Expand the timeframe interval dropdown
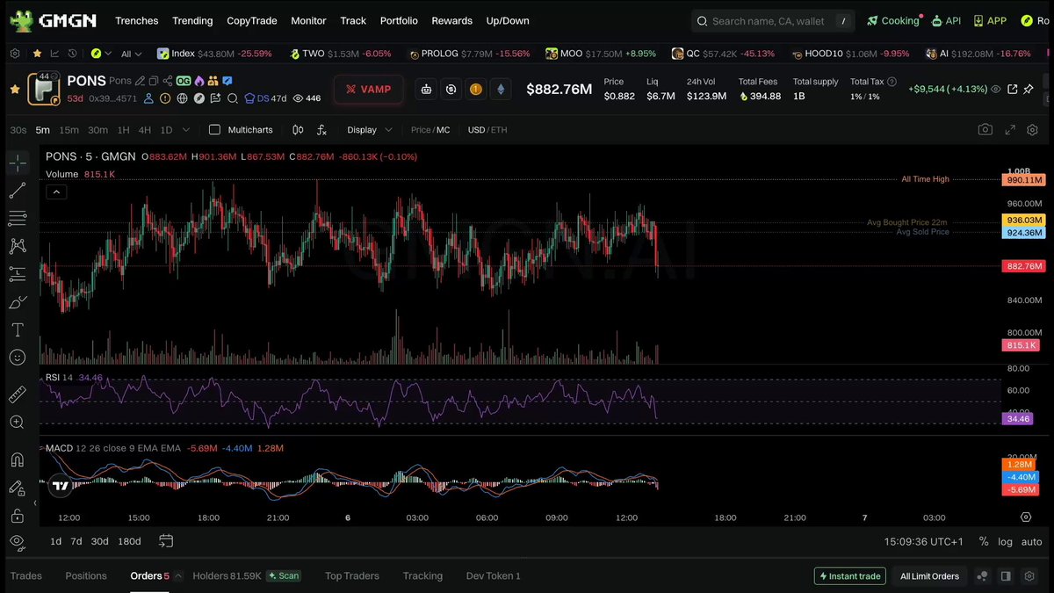The height and width of the screenshot is (593, 1054). [185, 130]
